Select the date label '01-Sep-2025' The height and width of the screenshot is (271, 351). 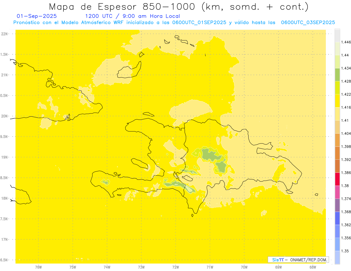(x=37, y=16)
